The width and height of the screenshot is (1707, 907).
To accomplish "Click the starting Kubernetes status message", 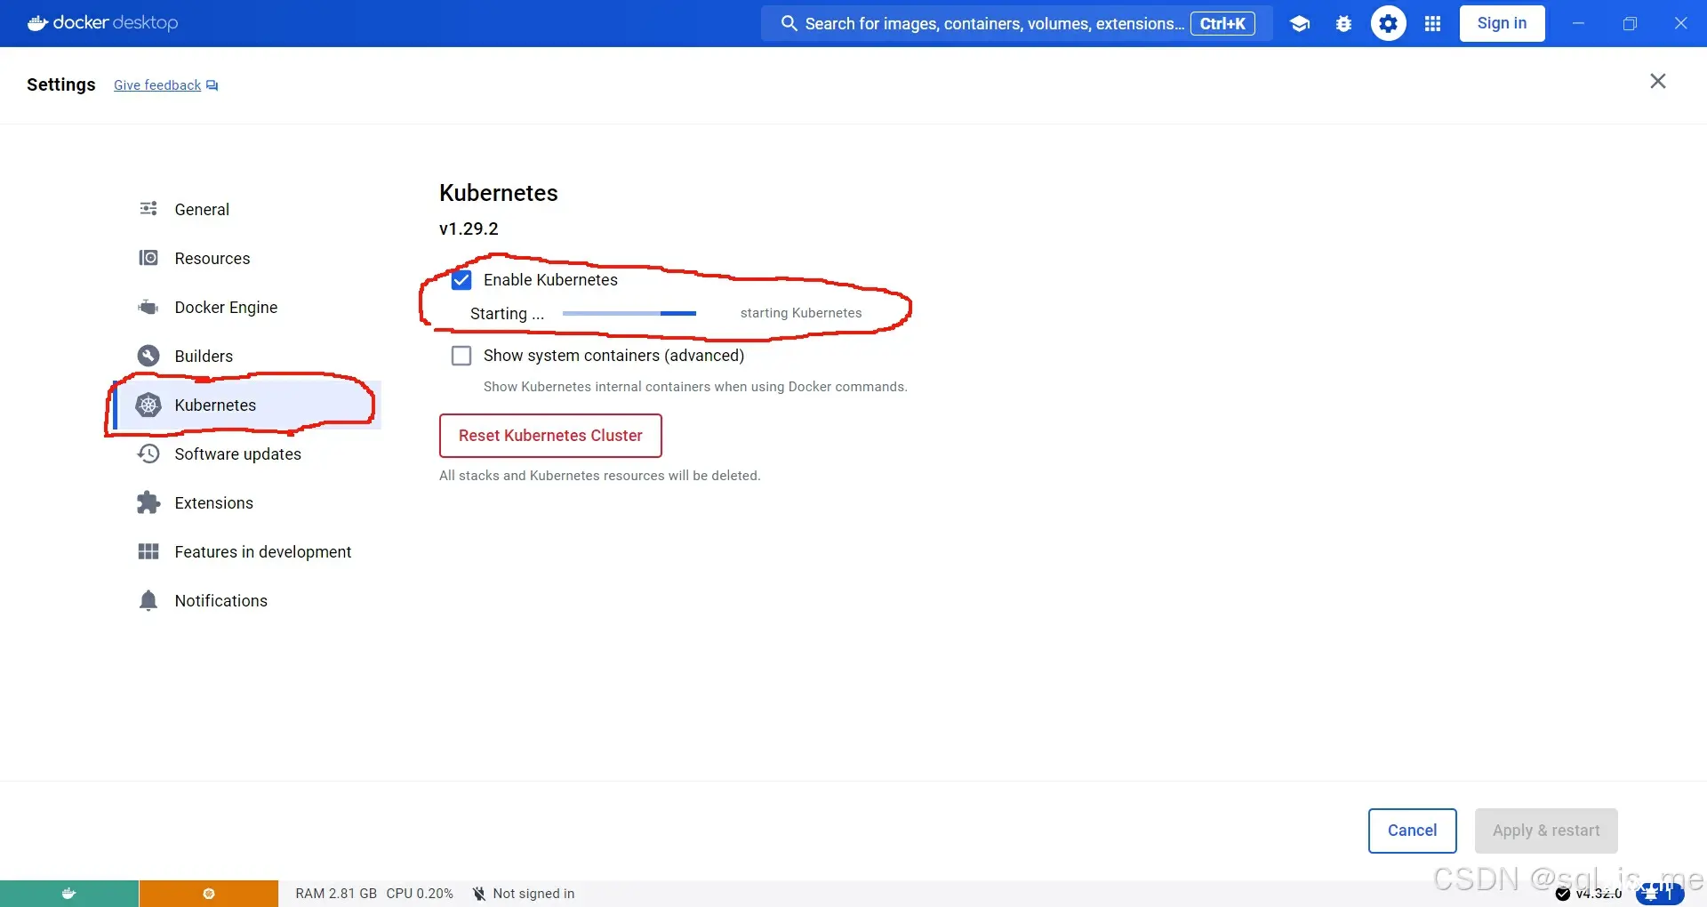I will [801, 313].
